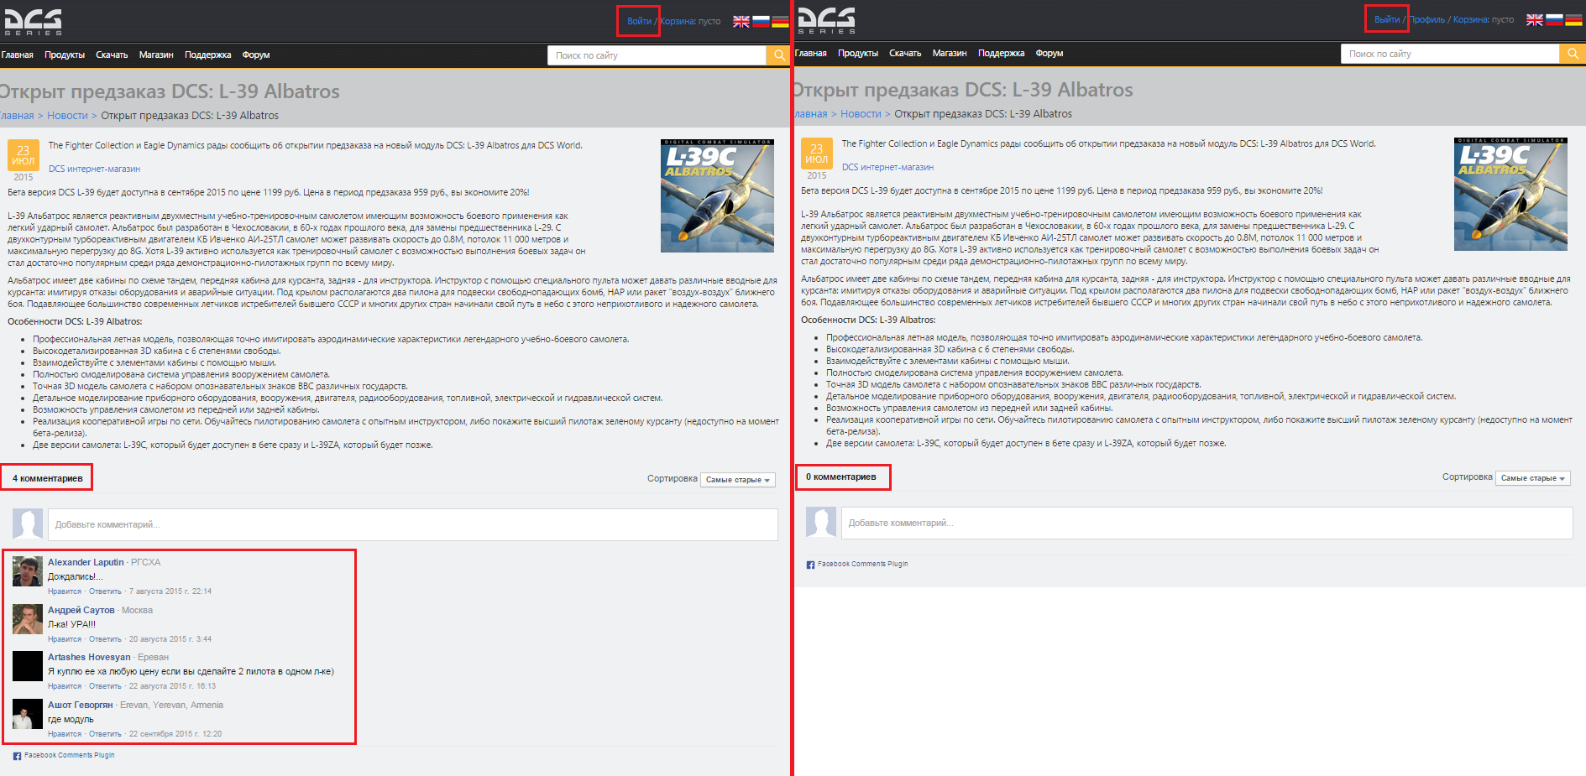Image resolution: width=1586 pixels, height=776 pixels.
Task: Open Продукты in the left page navigation
Action: 65,55
